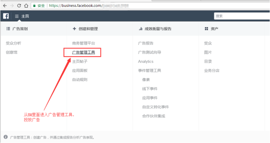Reload the page with the refresh icon
Viewport: 270px width, 143px height.
pos(19,6)
